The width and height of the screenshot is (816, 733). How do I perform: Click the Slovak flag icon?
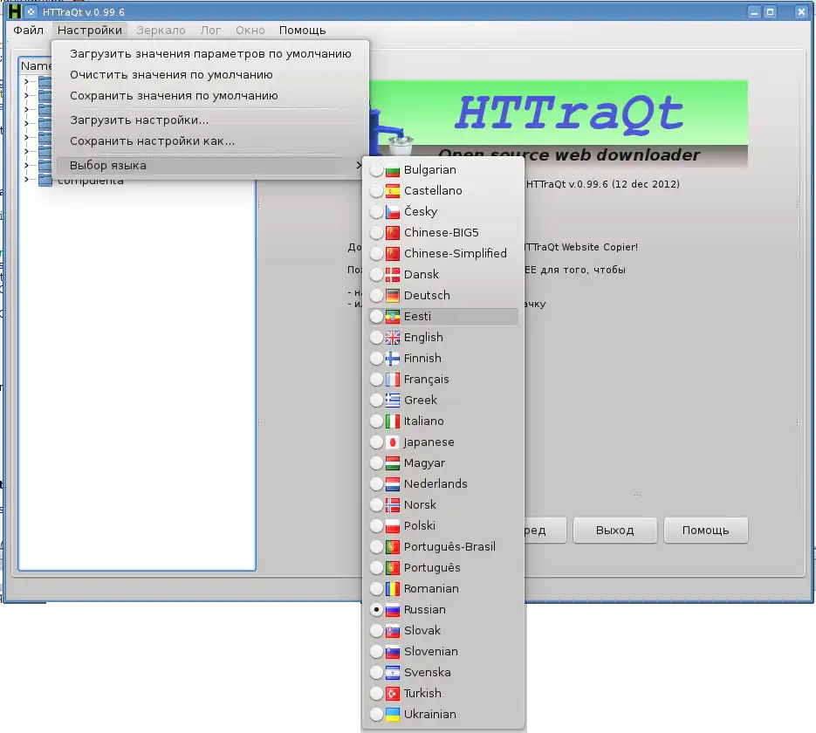tap(393, 631)
